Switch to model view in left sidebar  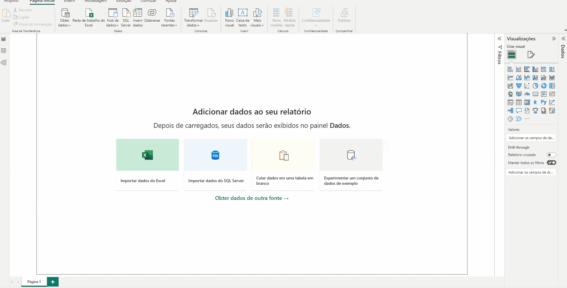pos(4,63)
